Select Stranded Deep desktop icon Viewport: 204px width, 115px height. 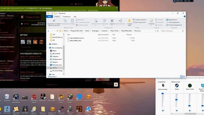pos(61,98)
